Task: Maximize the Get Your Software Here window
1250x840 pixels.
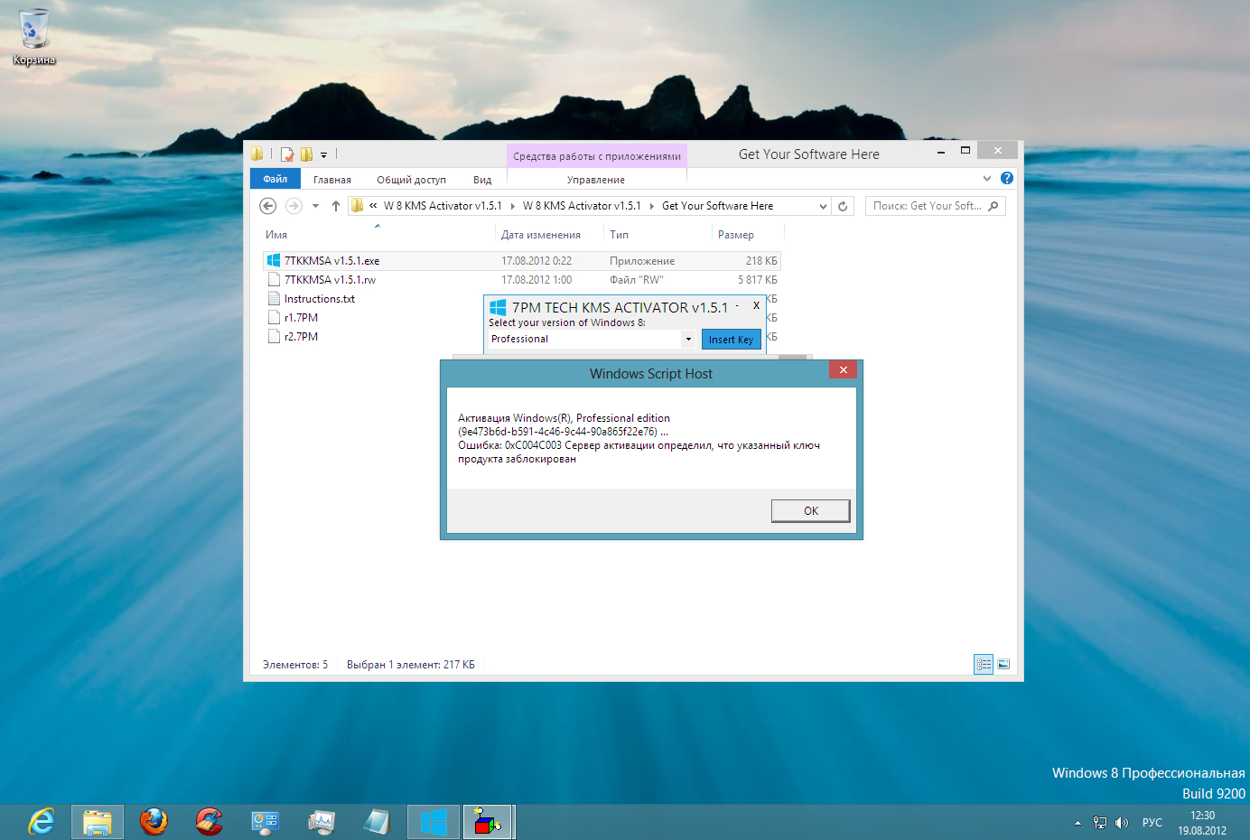Action: coord(965,151)
